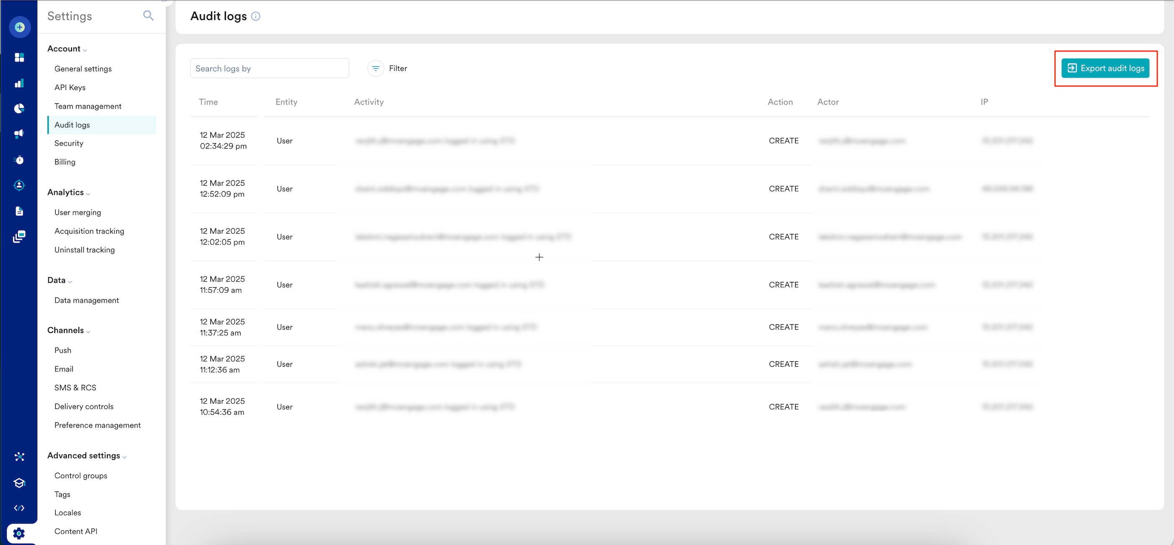Click the stopwatch icon in sidebar
The image size is (1174, 545).
coord(19,160)
